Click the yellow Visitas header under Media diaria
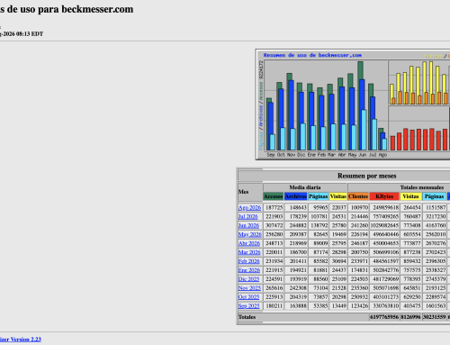The image size is (450, 345). click(338, 196)
